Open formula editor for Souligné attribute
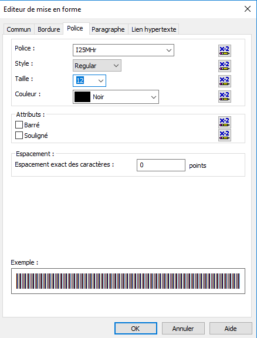This screenshot has width=257, height=338. (225, 135)
